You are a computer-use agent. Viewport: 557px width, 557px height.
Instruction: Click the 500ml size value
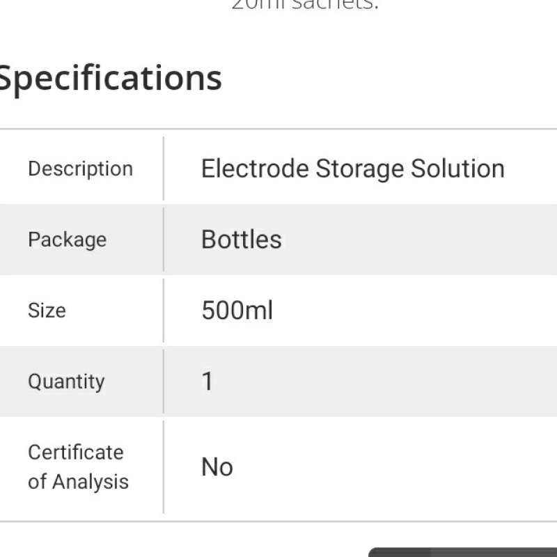(237, 310)
